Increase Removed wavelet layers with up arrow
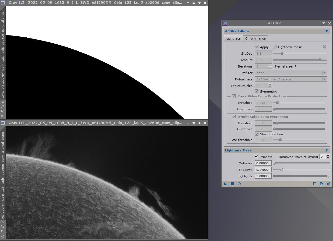This screenshot has width=333, height=241. tap(328, 155)
